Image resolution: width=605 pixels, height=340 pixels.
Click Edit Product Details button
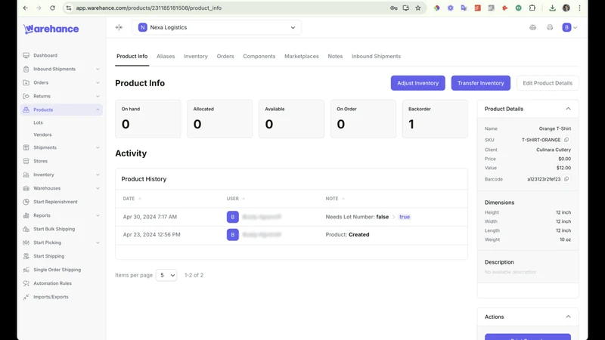coord(548,83)
